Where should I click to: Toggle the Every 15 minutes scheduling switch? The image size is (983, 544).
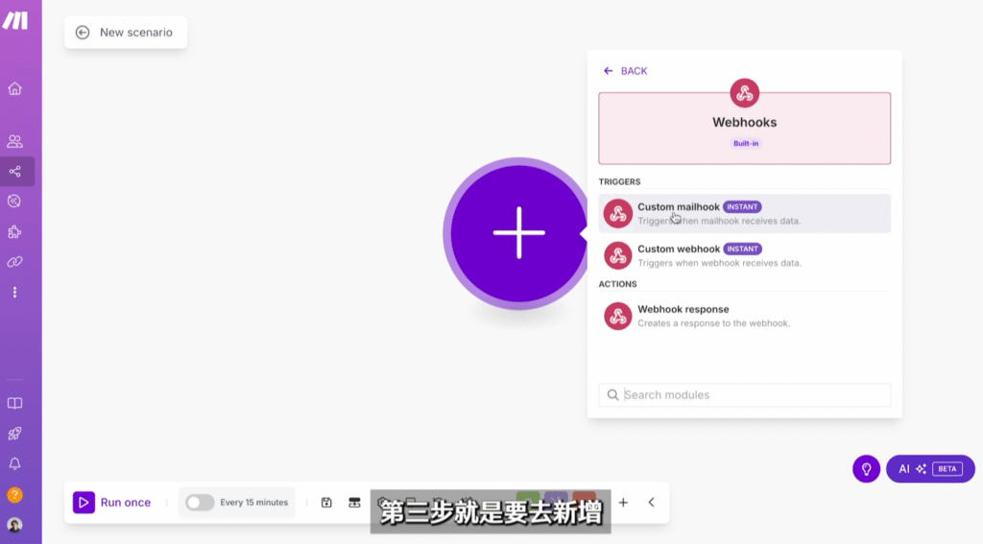[200, 503]
